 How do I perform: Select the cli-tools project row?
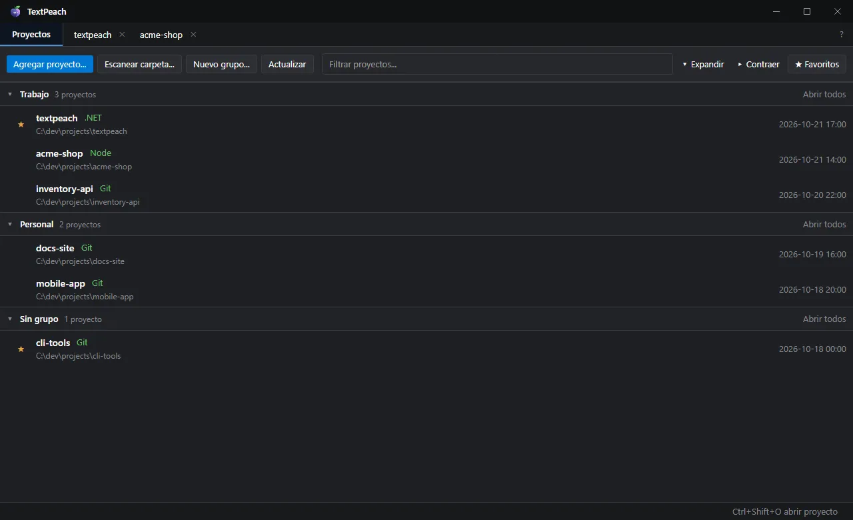pos(426,349)
